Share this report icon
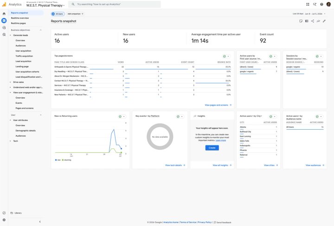This screenshot has width=334, height=226. pyautogui.click(x=313, y=21)
